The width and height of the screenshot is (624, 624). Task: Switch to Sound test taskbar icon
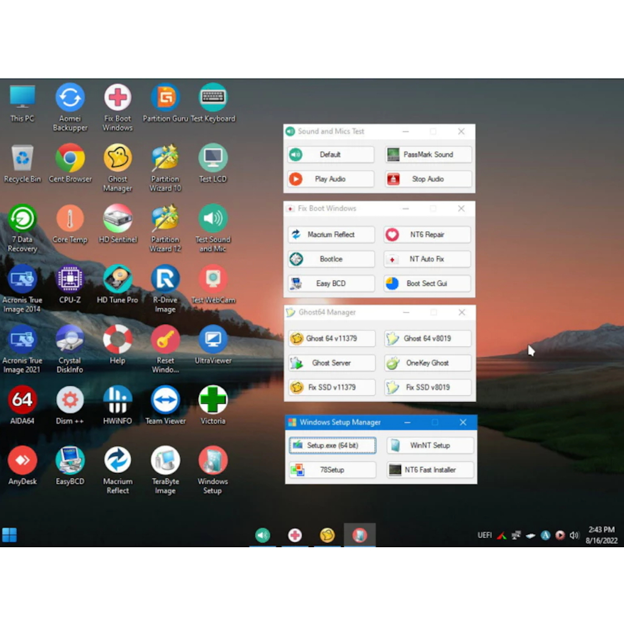coord(263,535)
